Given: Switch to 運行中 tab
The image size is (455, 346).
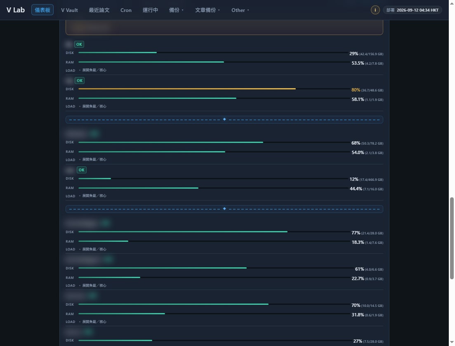Looking at the screenshot, I should point(150,10).
